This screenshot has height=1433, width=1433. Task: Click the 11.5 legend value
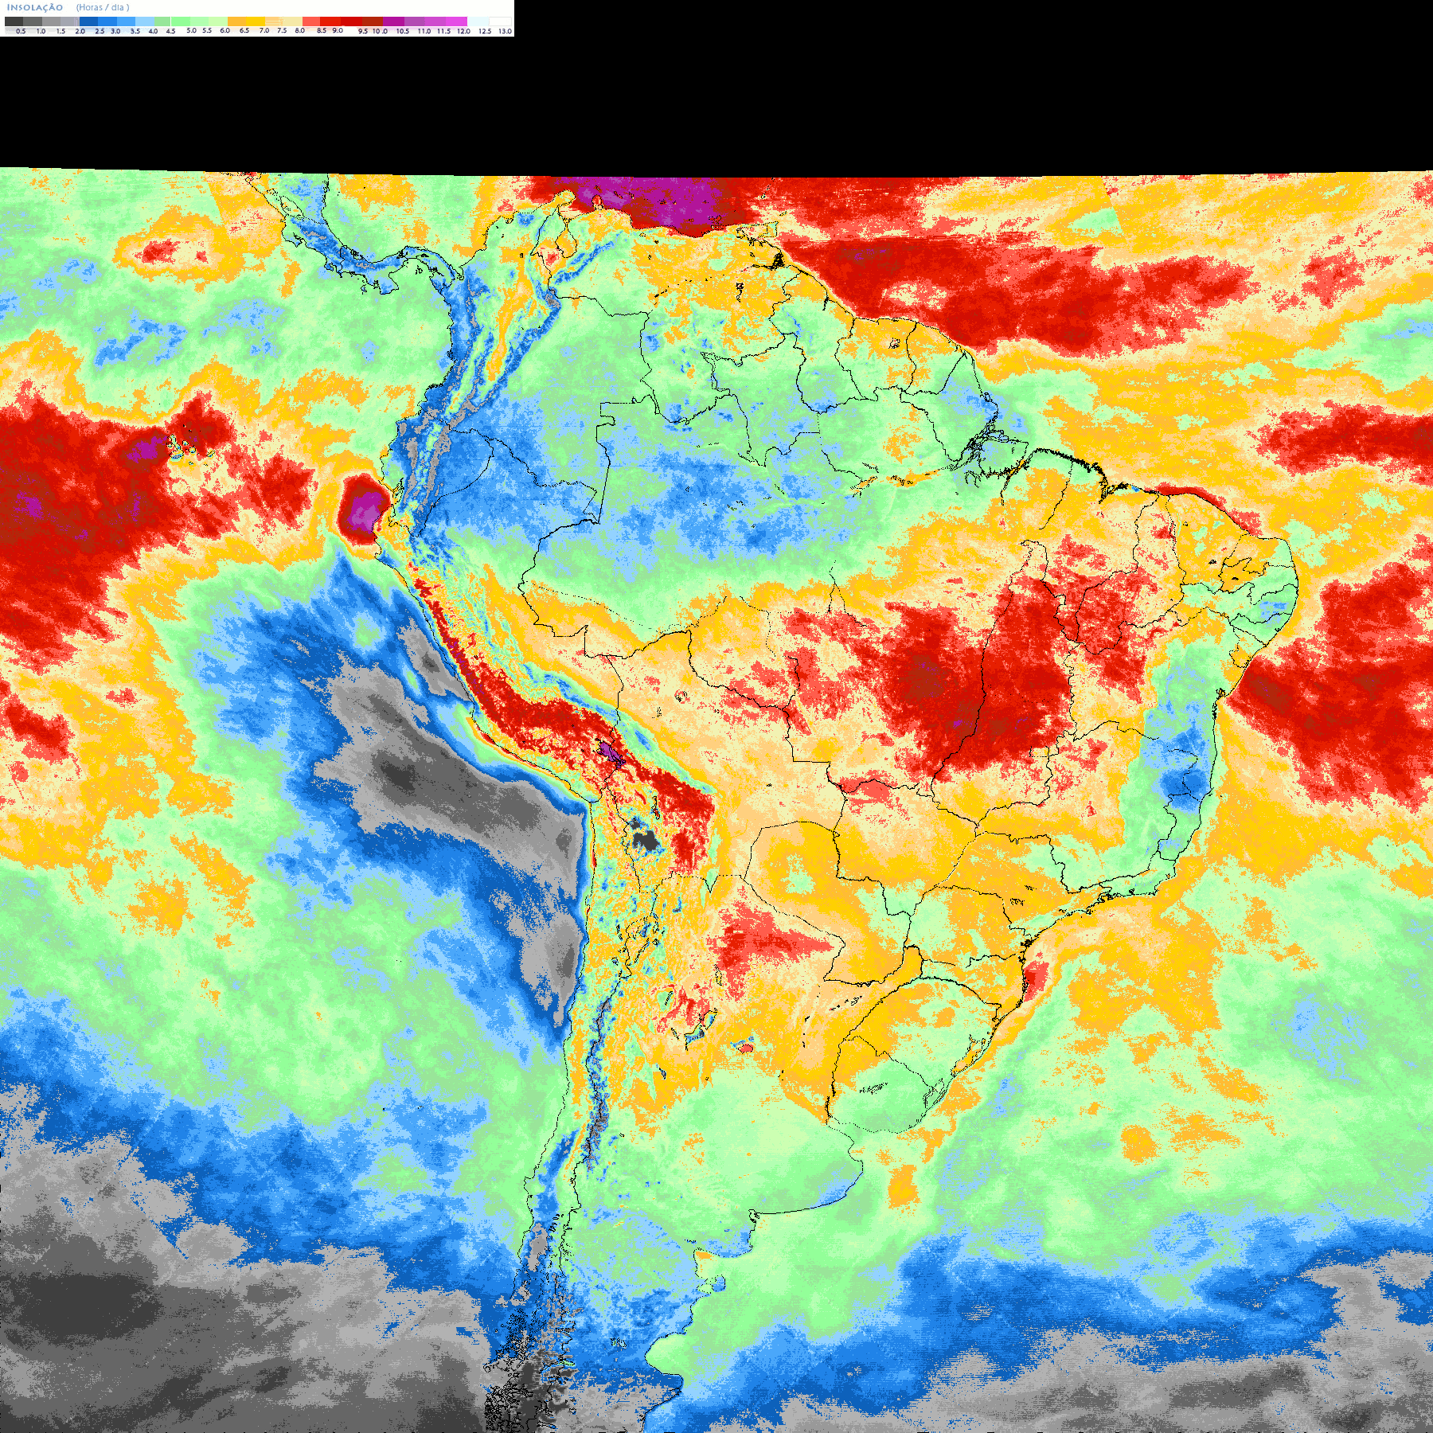click(443, 31)
